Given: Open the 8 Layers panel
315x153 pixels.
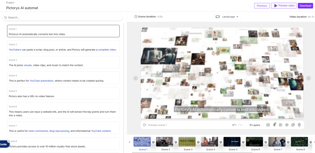Looking at the screenshot, I should point(255,125).
